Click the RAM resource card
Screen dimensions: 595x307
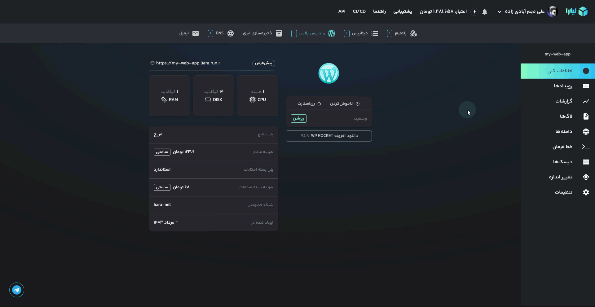pyautogui.click(x=169, y=96)
